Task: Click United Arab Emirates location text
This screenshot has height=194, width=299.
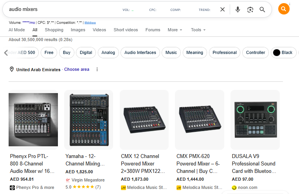Action: click(38, 70)
